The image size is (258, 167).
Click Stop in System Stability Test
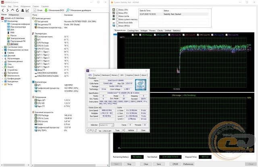tap(129, 164)
